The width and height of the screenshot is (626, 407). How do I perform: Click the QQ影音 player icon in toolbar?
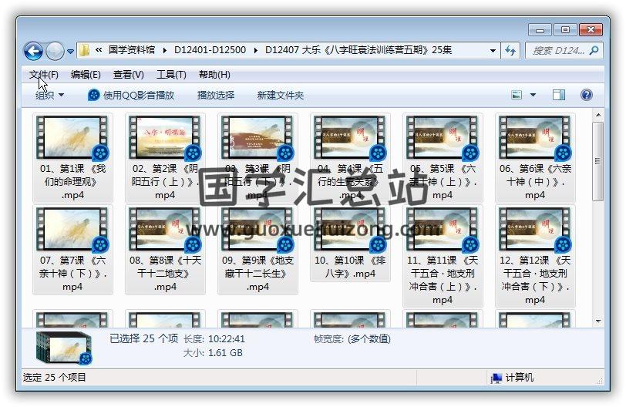(94, 96)
